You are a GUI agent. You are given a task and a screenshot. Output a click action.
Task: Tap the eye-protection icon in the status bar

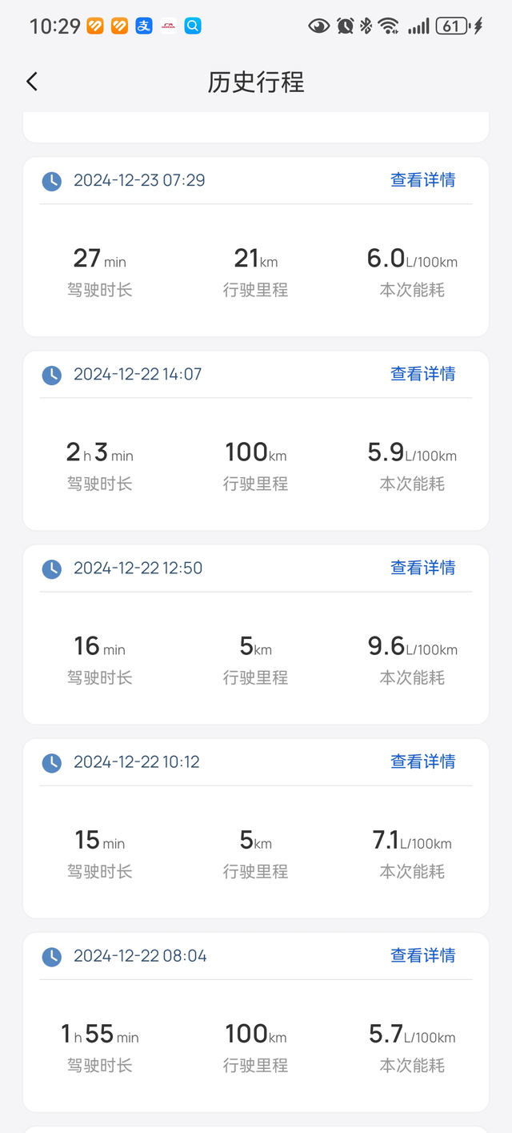[318, 25]
